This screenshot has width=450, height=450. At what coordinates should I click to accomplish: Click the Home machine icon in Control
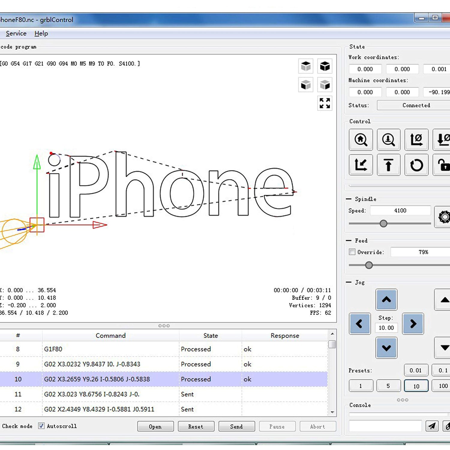point(361,139)
